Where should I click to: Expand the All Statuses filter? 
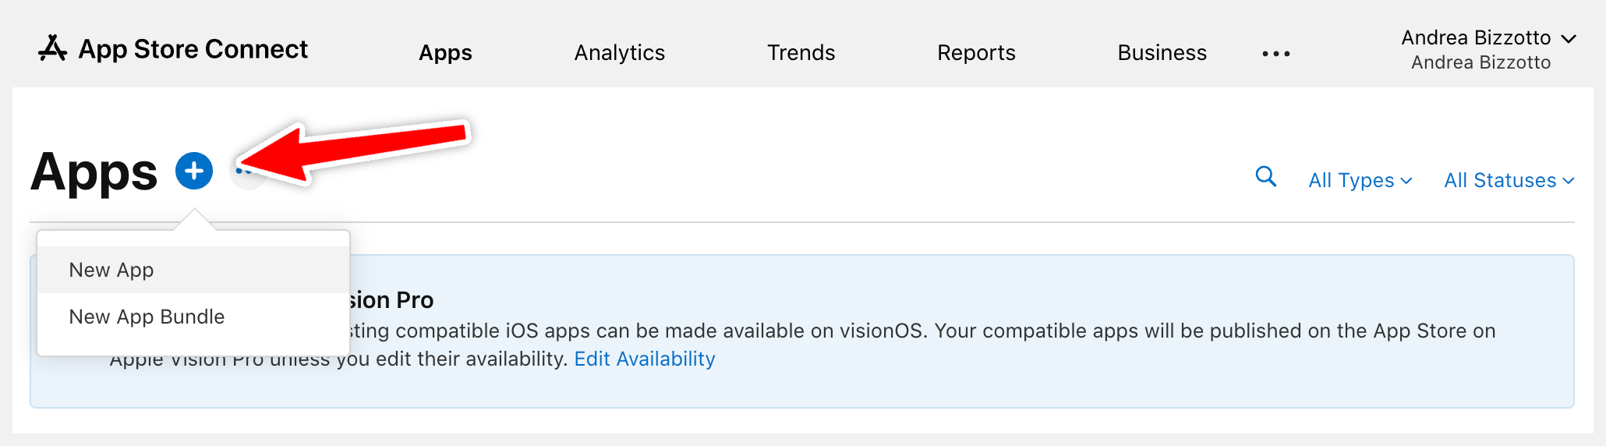1509,181
